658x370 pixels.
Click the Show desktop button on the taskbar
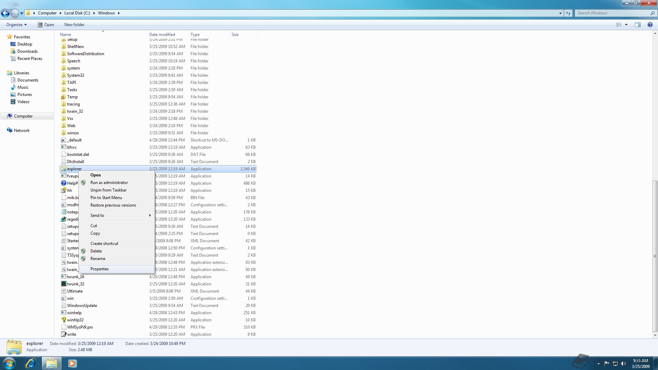point(655,363)
